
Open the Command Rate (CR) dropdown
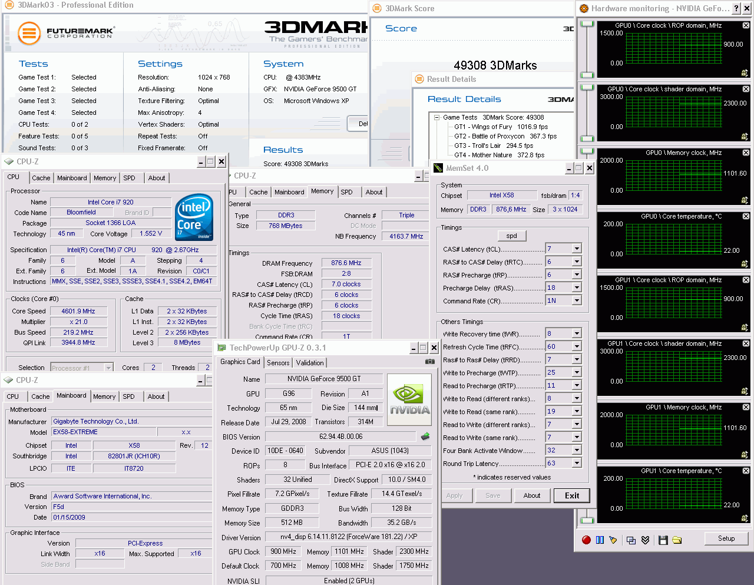[577, 300]
